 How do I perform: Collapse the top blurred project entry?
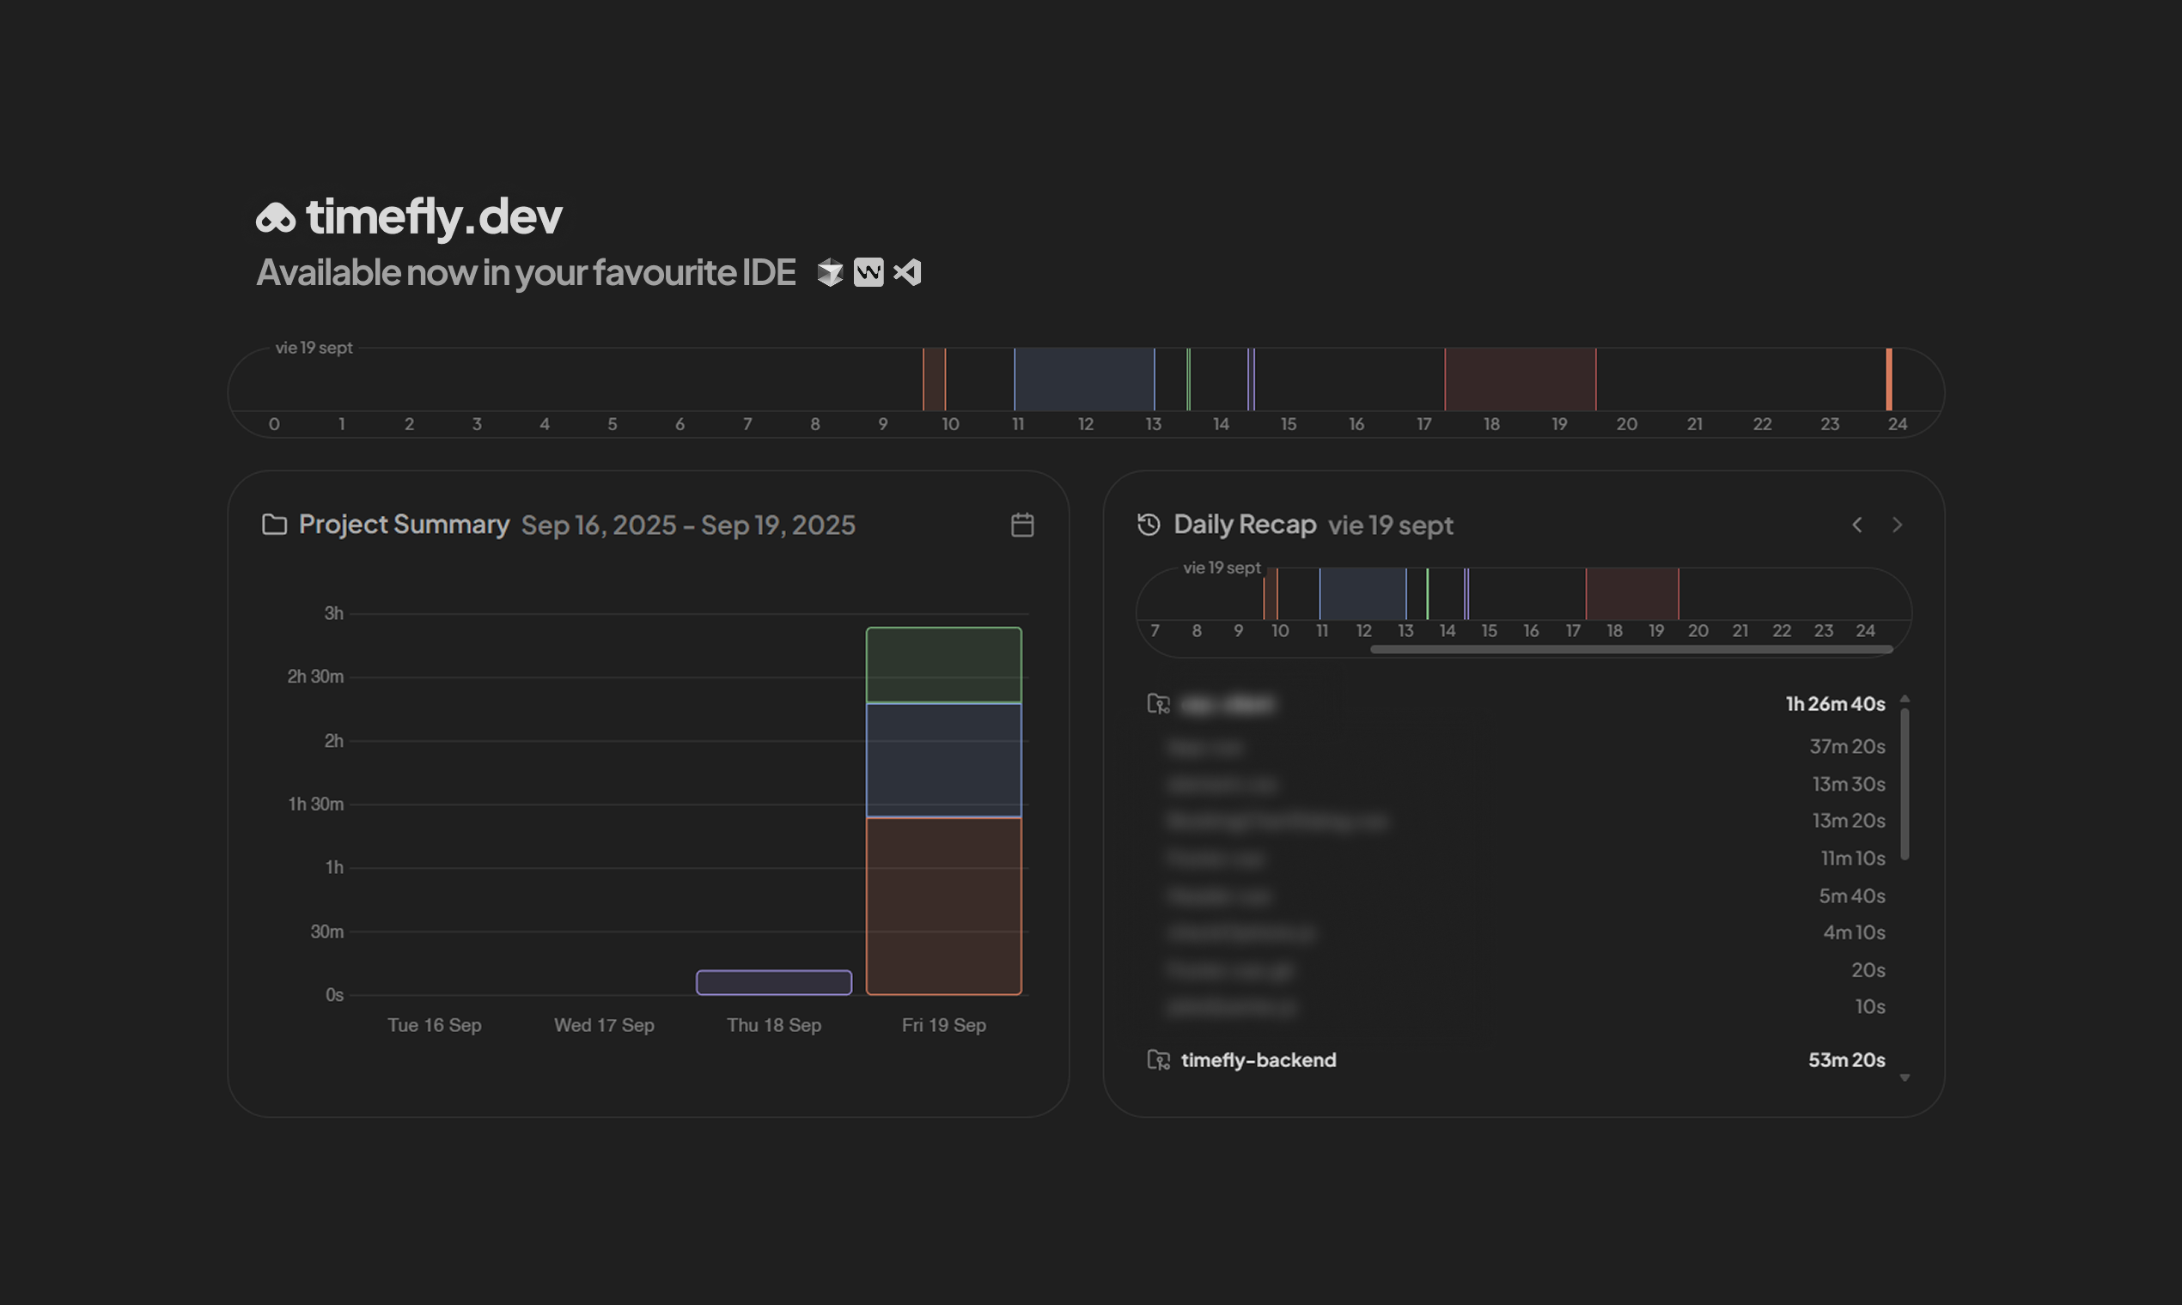[1230, 703]
